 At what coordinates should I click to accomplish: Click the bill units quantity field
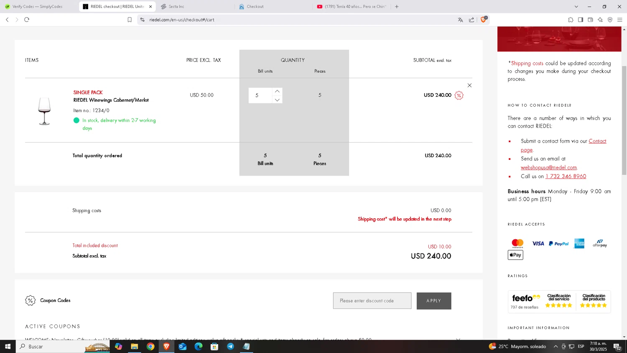[x=260, y=95]
